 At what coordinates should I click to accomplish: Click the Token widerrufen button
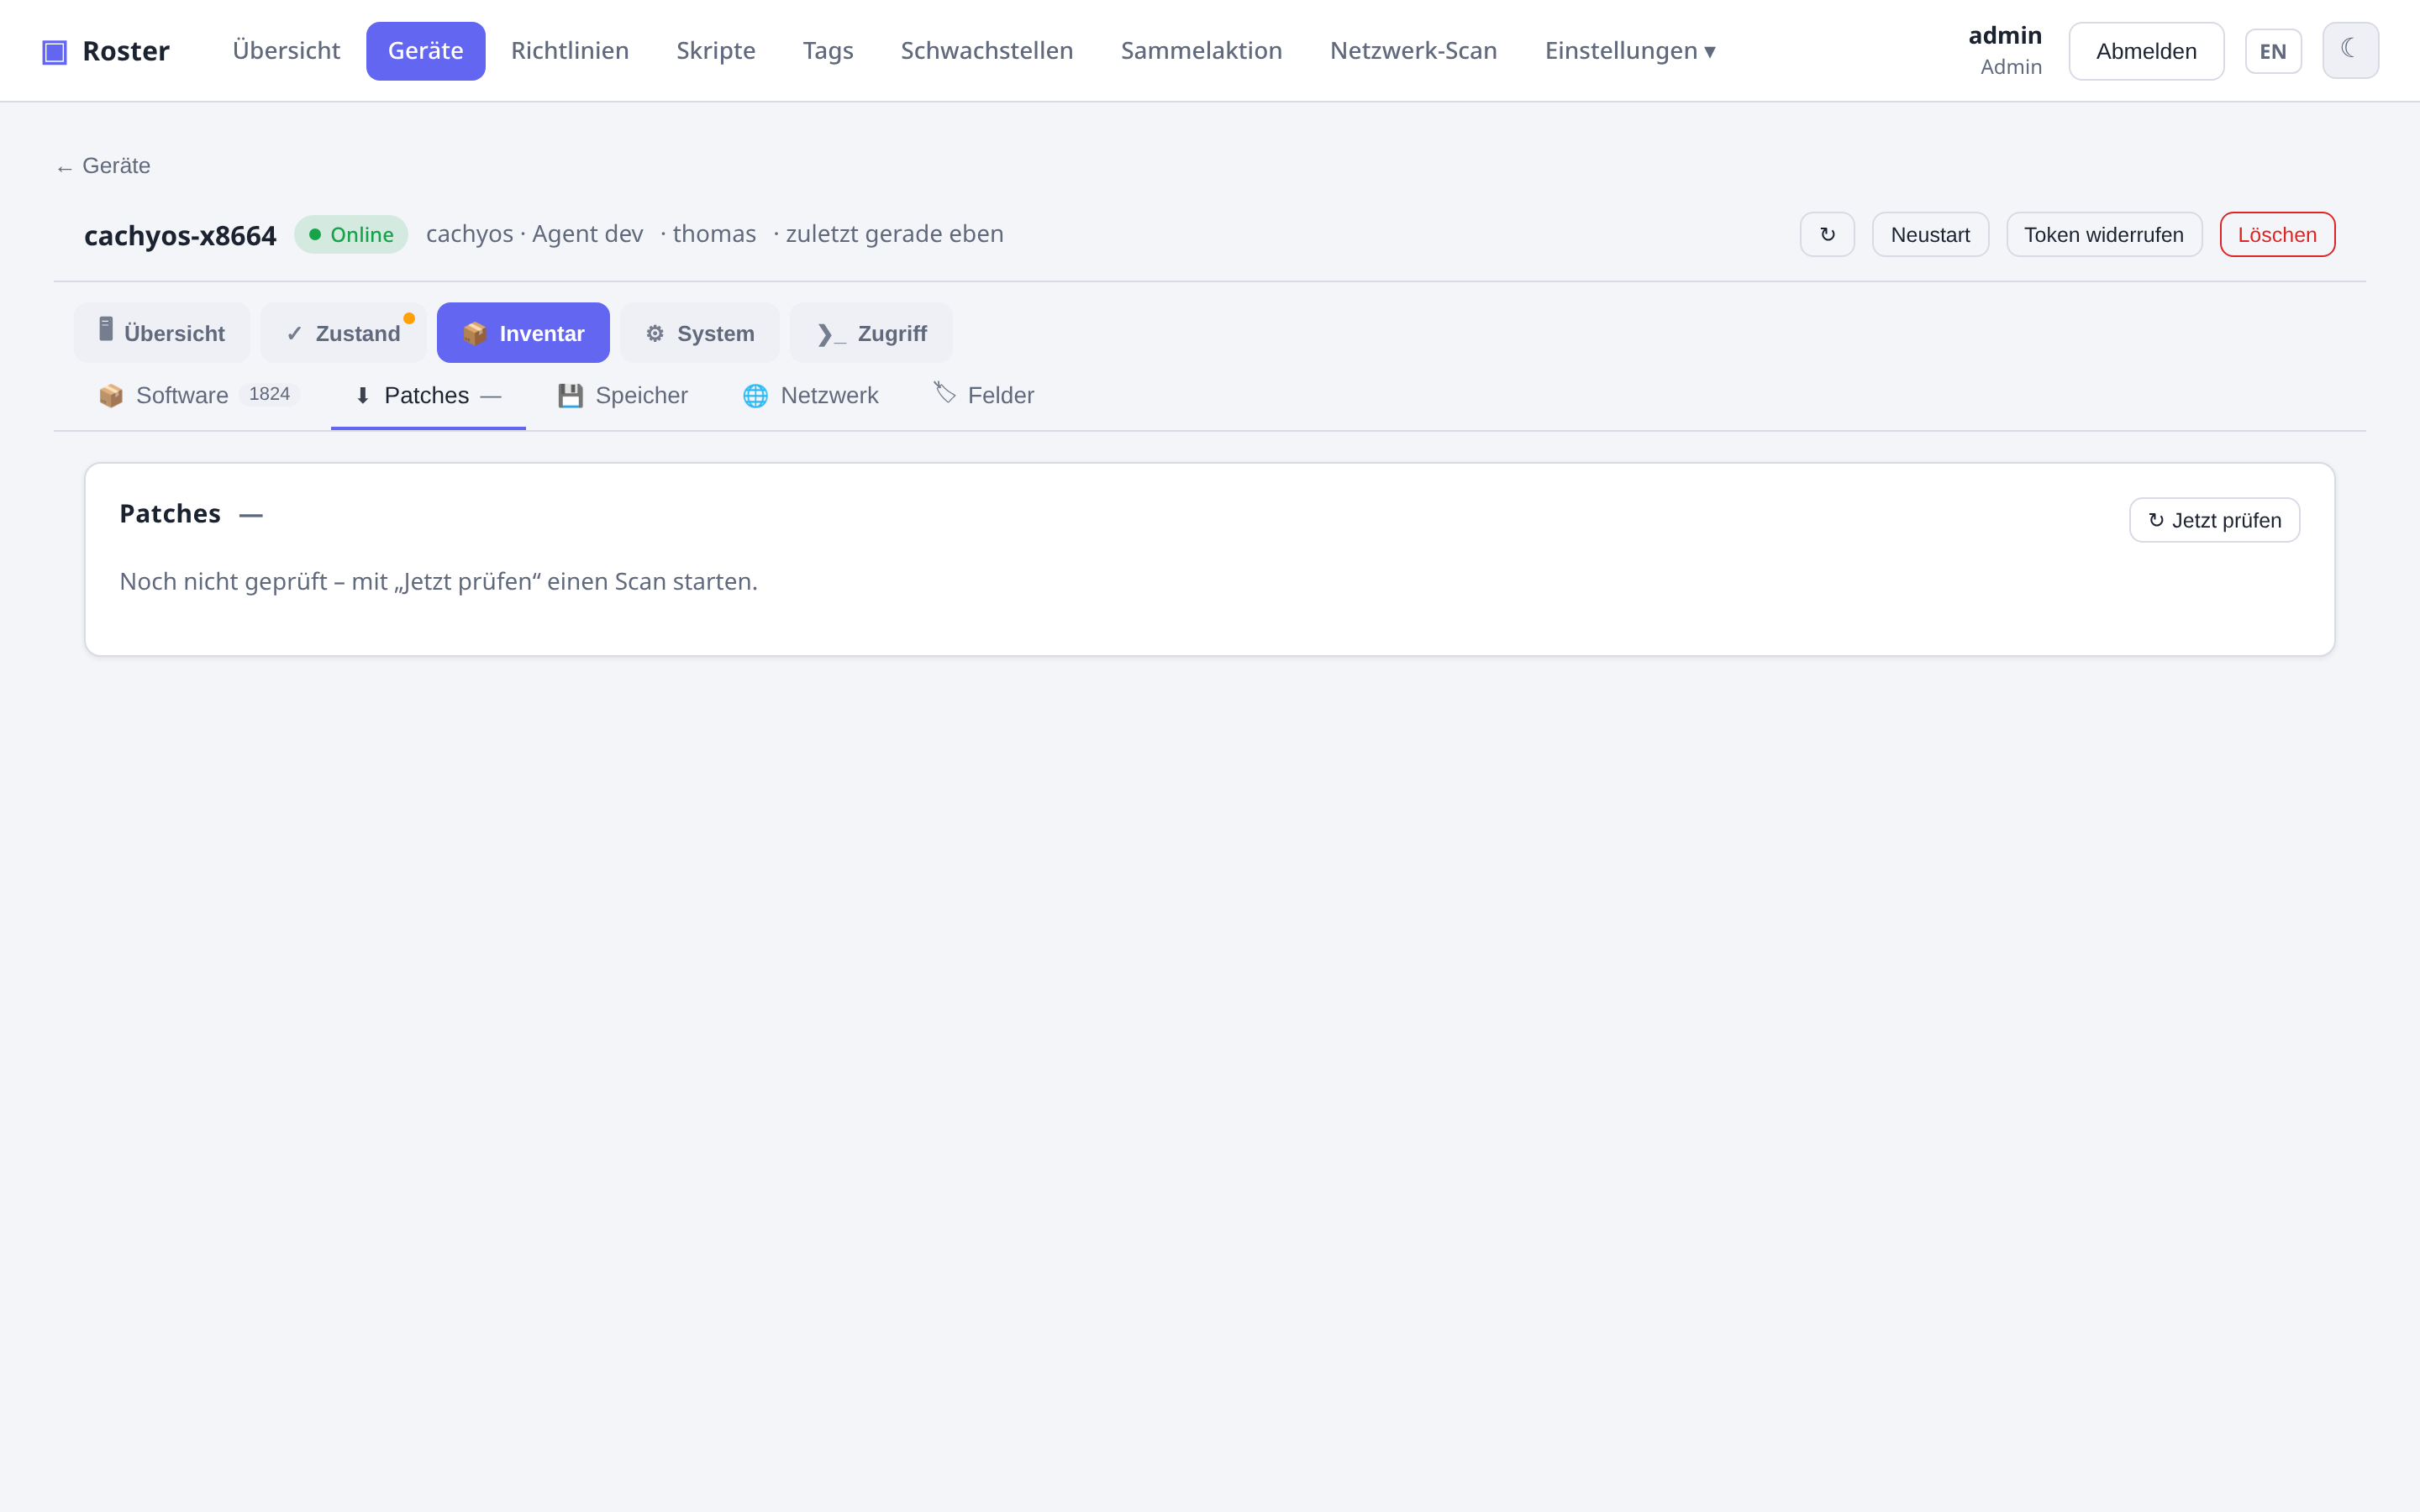(x=2104, y=234)
